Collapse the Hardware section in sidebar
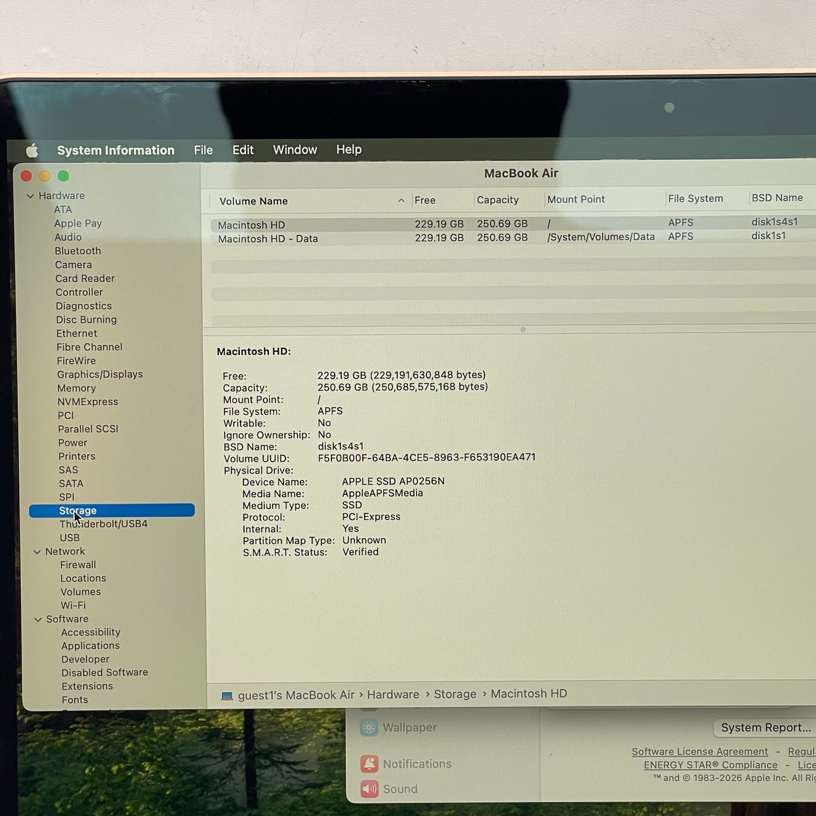Screen dimensions: 816x816 pyautogui.click(x=30, y=196)
